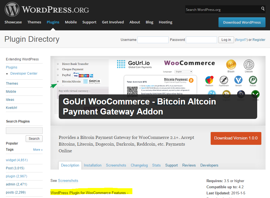
Task: Select Direct Bank Transfer radio in banner
Action: 58,64
